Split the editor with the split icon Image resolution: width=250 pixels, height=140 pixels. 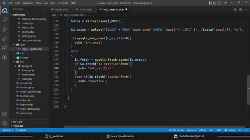pyautogui.click(x=241, y=9)
